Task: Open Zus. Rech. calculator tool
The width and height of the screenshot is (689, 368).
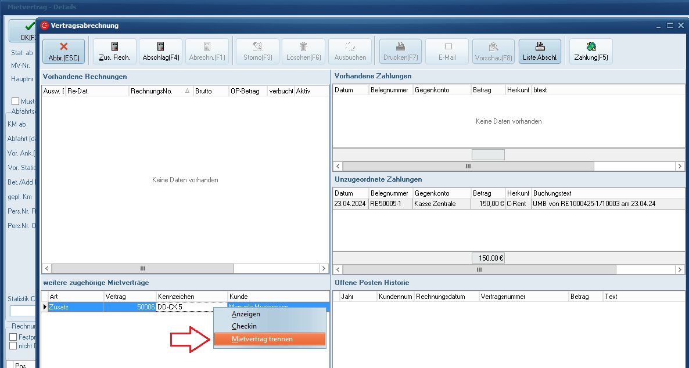Action: [114, 51]
